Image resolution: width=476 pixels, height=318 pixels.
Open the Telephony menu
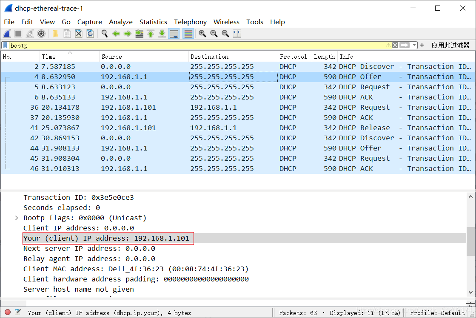[x=190, y=22]
